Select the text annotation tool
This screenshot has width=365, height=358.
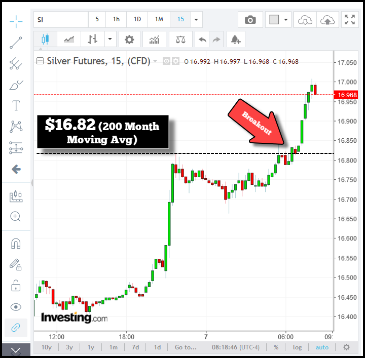[16, 105]
